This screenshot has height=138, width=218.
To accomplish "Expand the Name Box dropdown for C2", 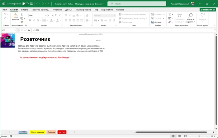I will (x=15, y=30).
